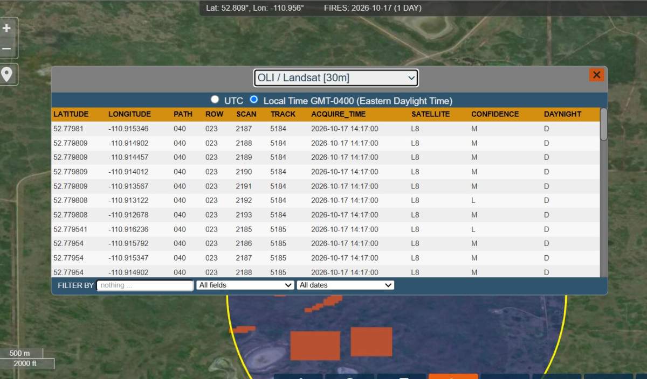Sort by the LATITUDE column header

click(x=71, y=114)
